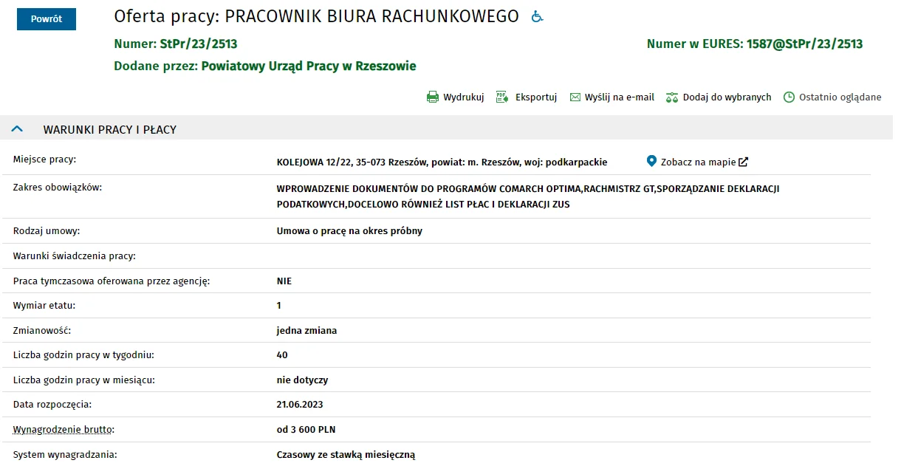Viewport: 901px width, 463px height.
Task: Select the Eksportuj link
Action: click(x=536, y=97)
